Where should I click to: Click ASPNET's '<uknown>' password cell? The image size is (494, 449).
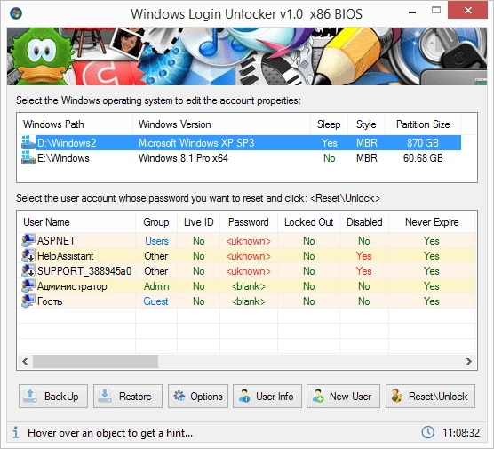click(x=249, y=241)
